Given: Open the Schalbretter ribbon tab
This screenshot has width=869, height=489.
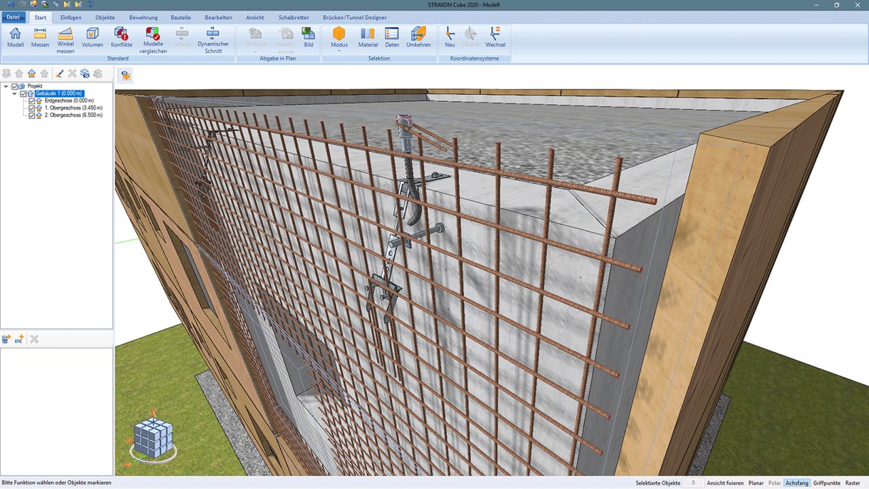Looking at the screenshot, I should (293, 17).
